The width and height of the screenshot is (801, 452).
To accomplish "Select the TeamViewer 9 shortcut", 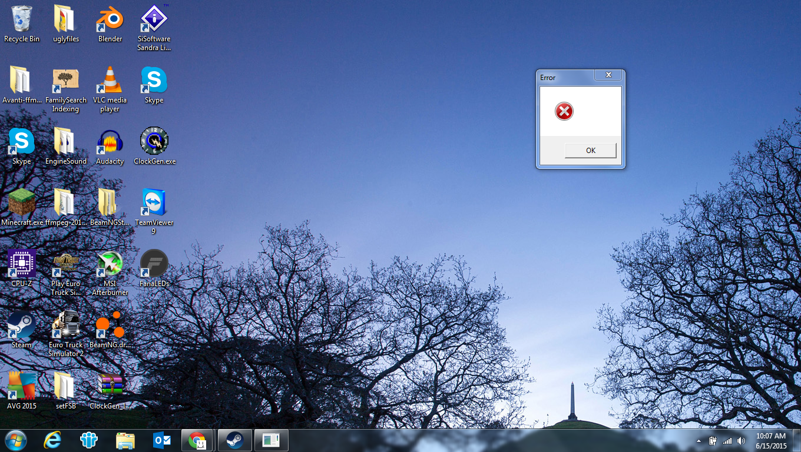I will [154, 212].
